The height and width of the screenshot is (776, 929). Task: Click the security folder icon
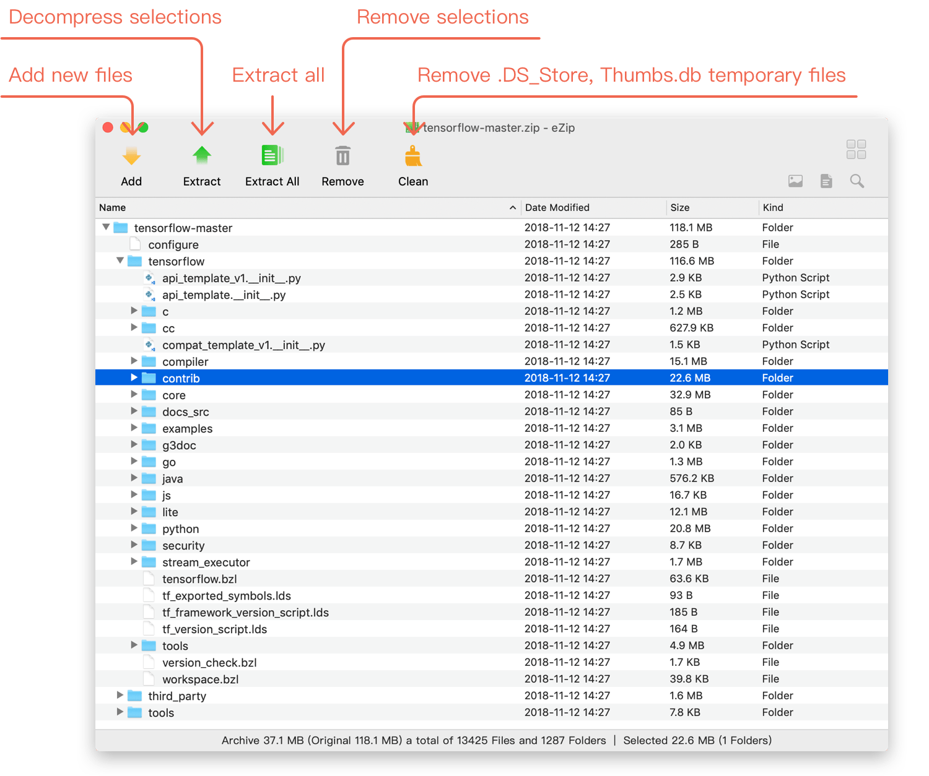pos(149,545)
